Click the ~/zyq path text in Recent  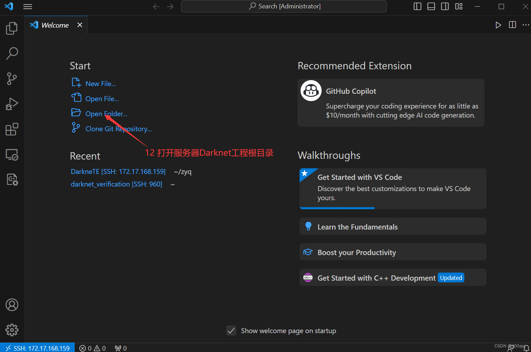tap(183, 172)
